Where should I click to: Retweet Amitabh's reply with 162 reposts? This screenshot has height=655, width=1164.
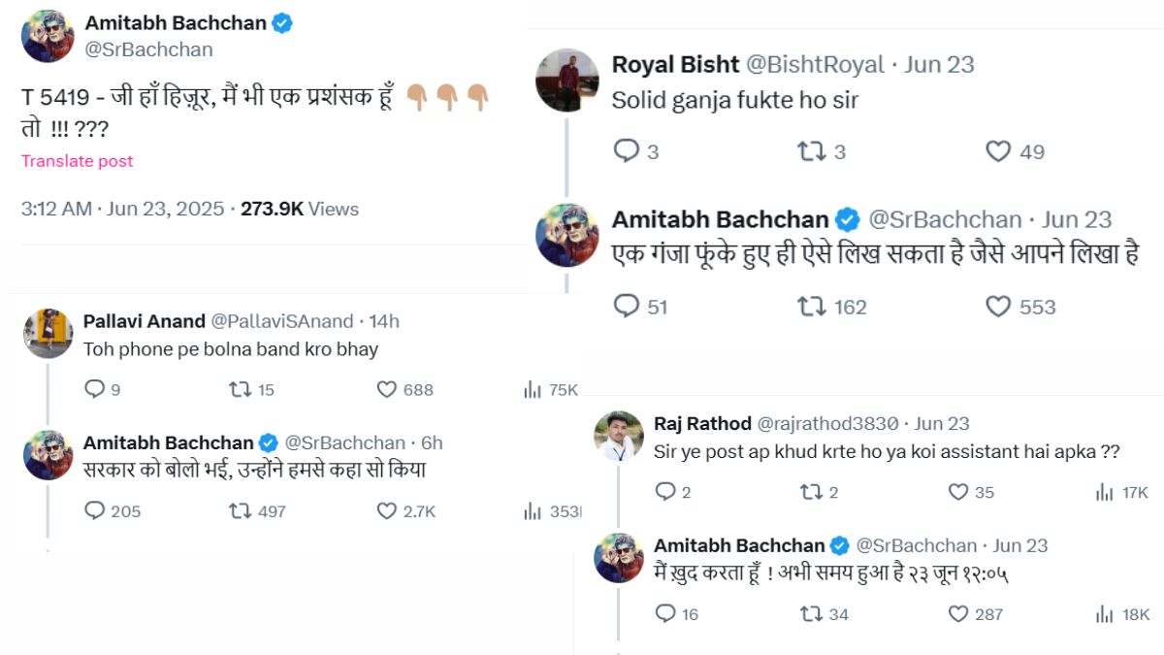pos(811,307)
